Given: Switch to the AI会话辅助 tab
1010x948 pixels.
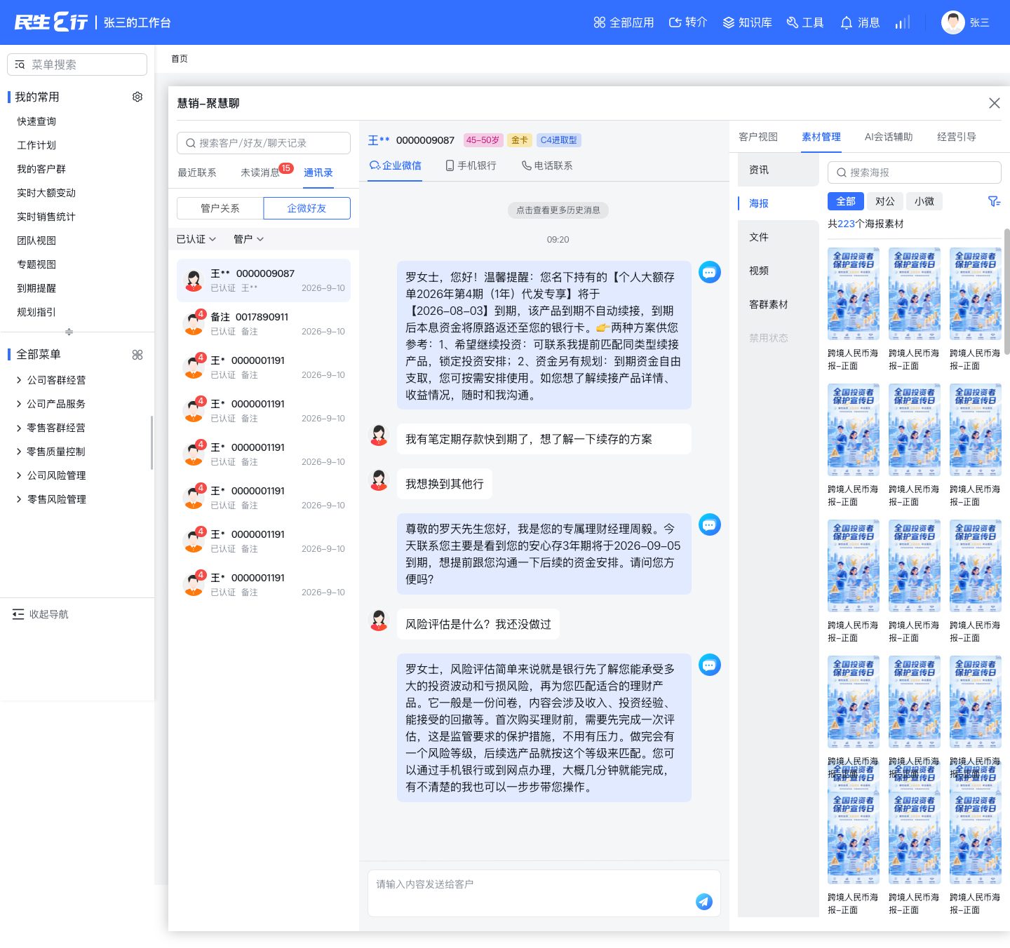Looking at the screenshot, I should pyautogui.click(x=889, y=137).
